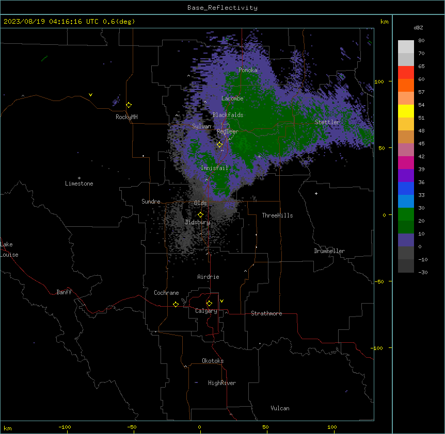Click the yellow diamond marker beside RockyMH

(129, 105)
